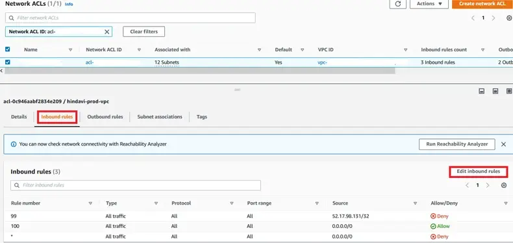Go to next page of network ACLs
The width and height of the screenshot is (513, 243).
pyautogui.click(x=494, y=18)
